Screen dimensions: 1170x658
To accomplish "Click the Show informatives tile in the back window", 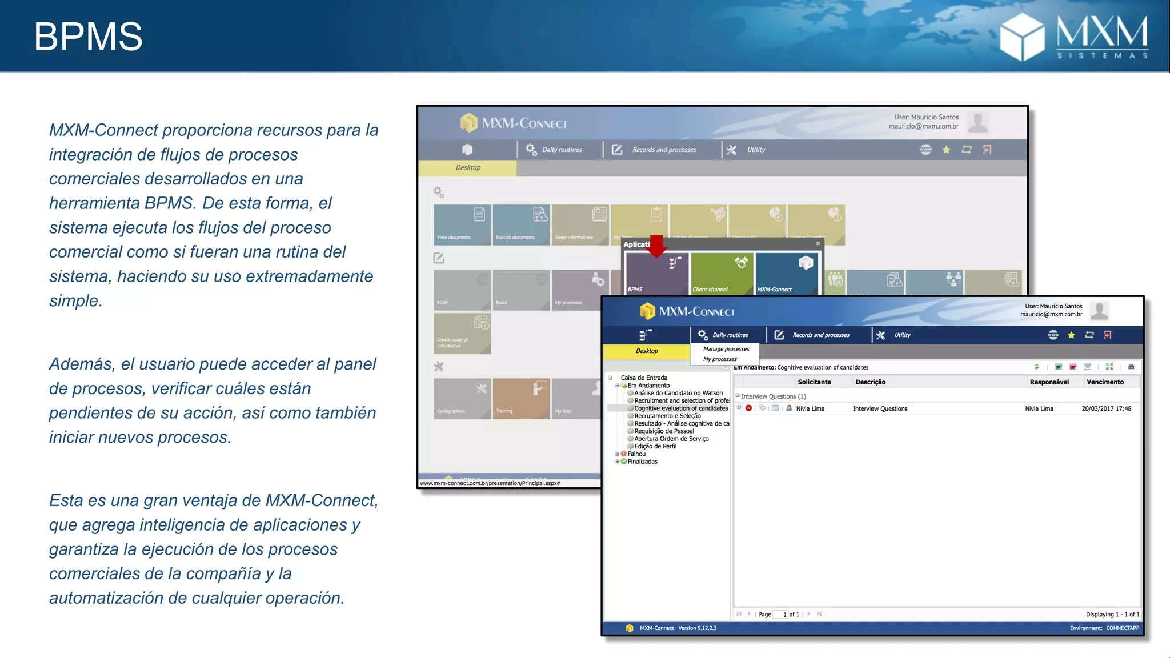I will [580, 225].
